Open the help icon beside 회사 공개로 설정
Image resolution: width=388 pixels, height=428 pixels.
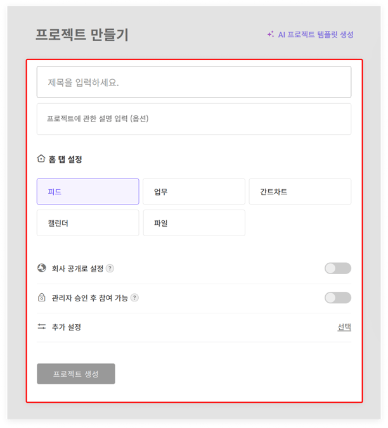tap(110, 268)
